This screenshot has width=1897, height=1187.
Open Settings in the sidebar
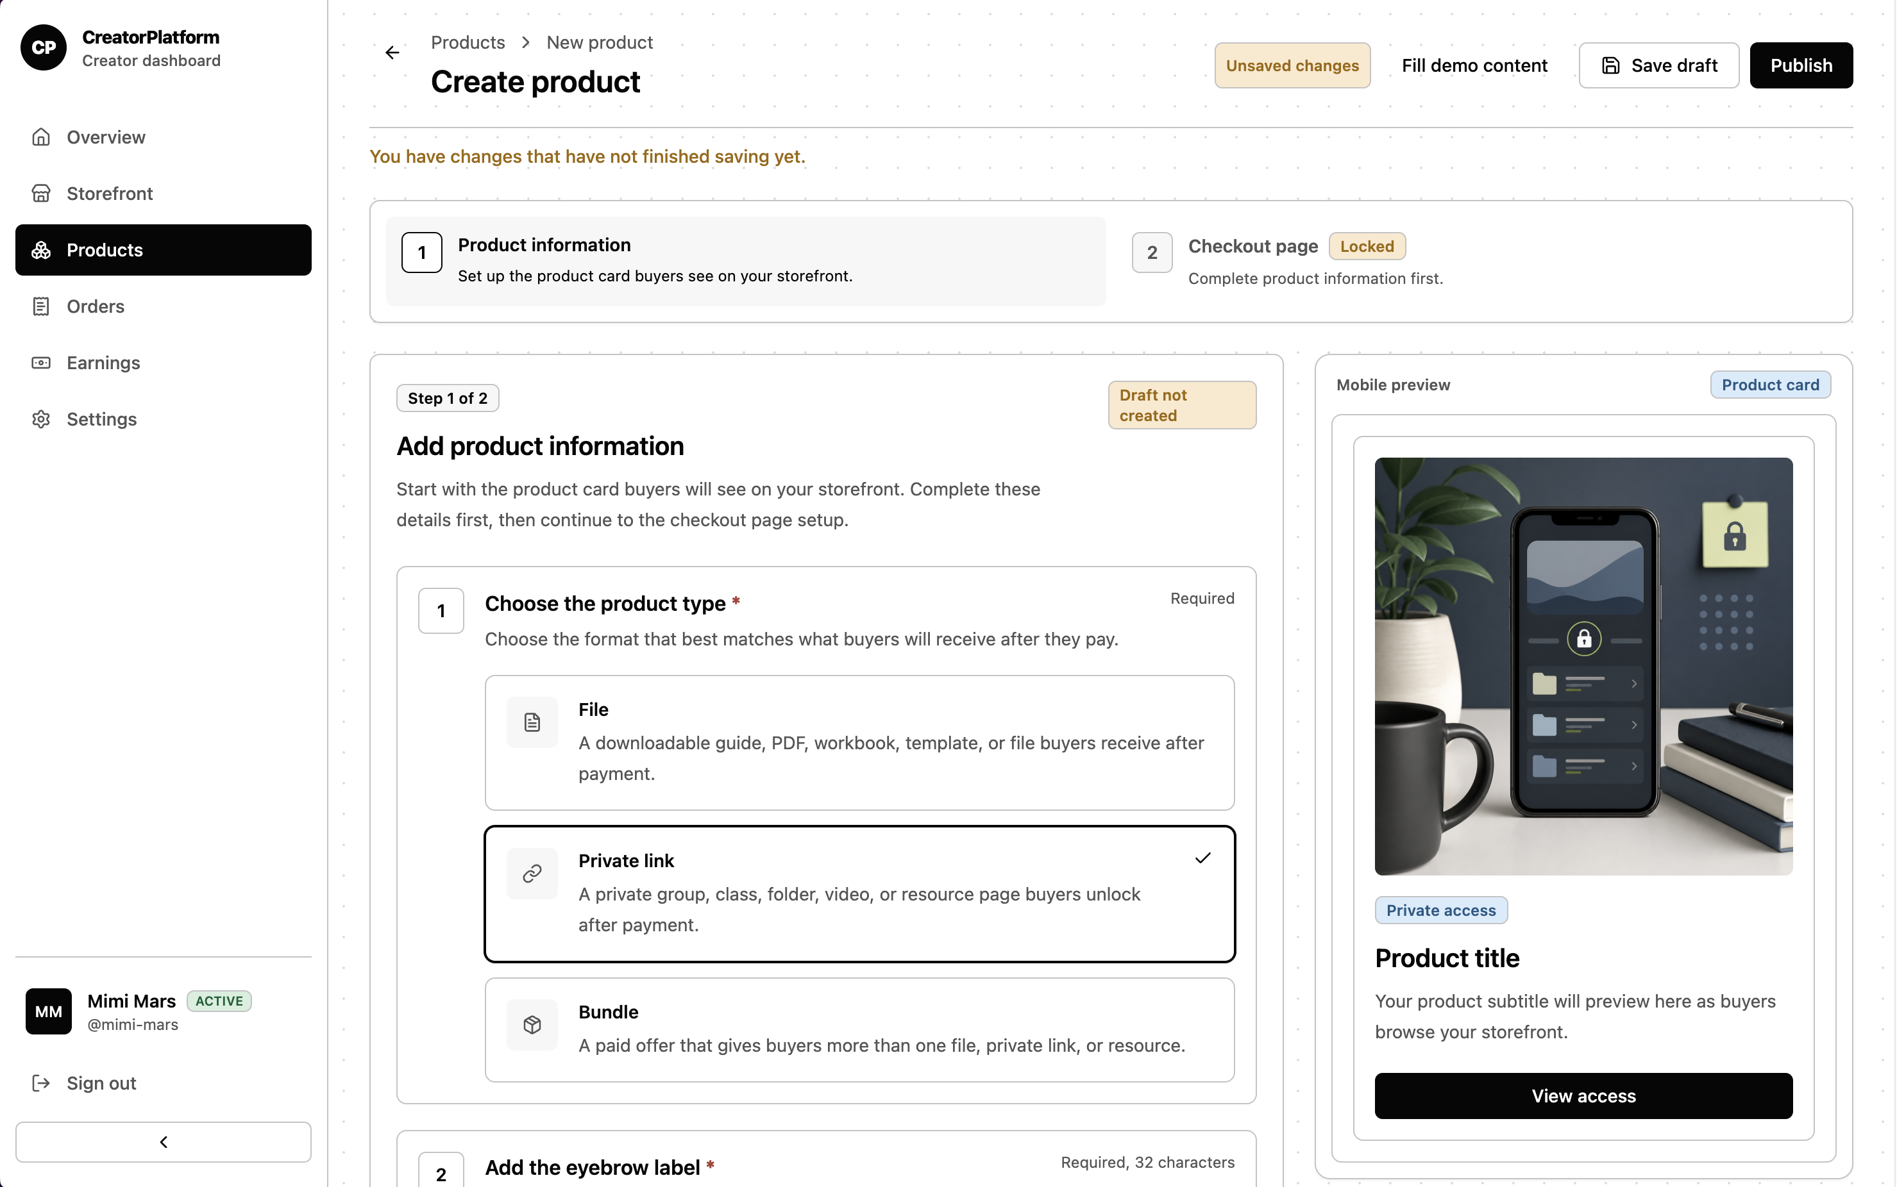coord(164,419)
